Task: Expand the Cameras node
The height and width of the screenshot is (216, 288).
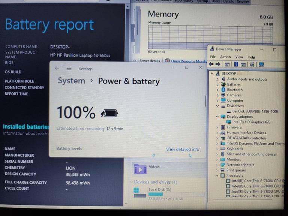Action: tap(217, 95)
